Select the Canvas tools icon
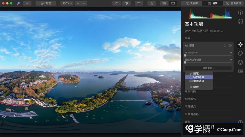Image resolution: width=245 pixels, height=137 pixels. [x=240, y=21]
